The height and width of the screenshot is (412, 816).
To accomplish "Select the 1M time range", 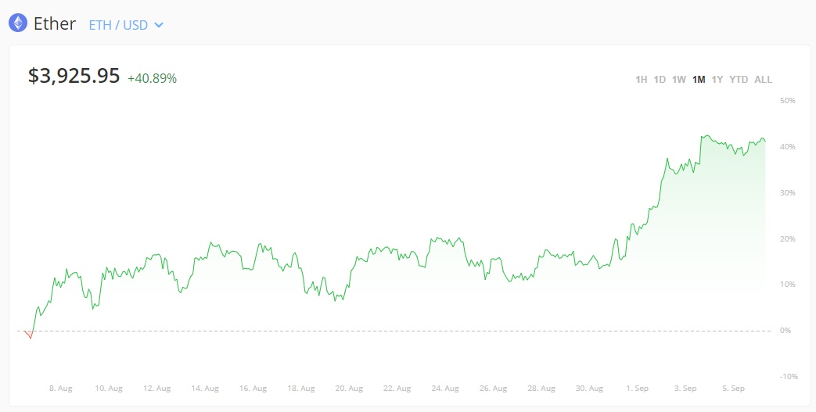I will click(x=699, y=80).
